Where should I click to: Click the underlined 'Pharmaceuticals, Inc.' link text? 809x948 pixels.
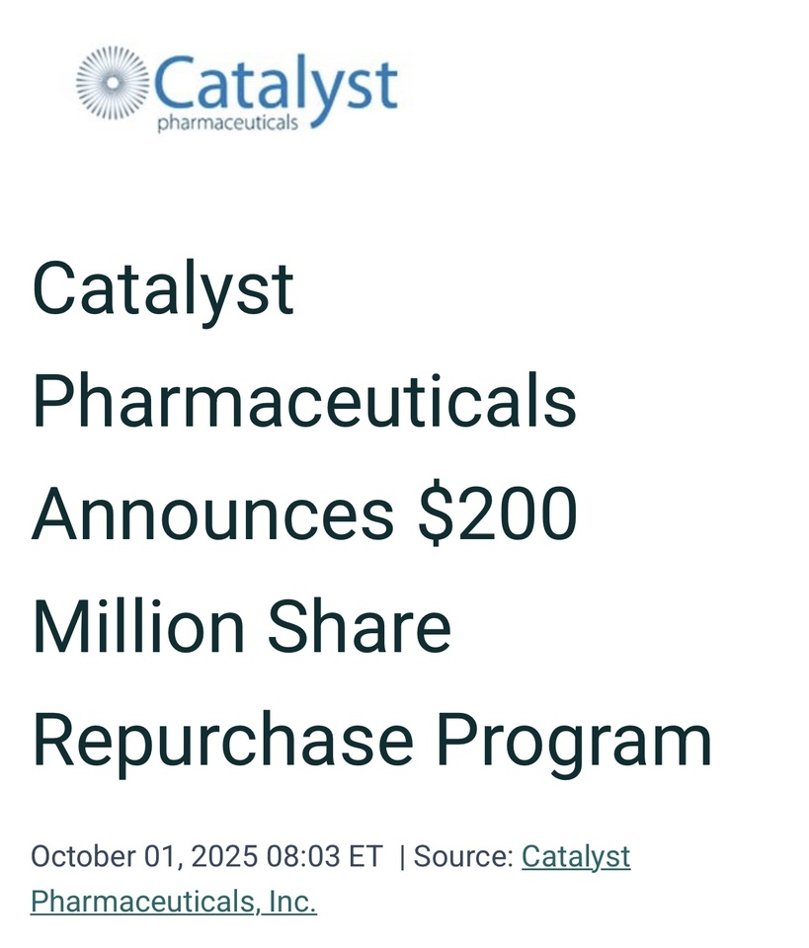173,902
